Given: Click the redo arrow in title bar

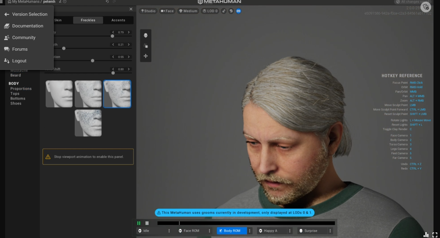Looking at the screenshot, I should 114,2.
